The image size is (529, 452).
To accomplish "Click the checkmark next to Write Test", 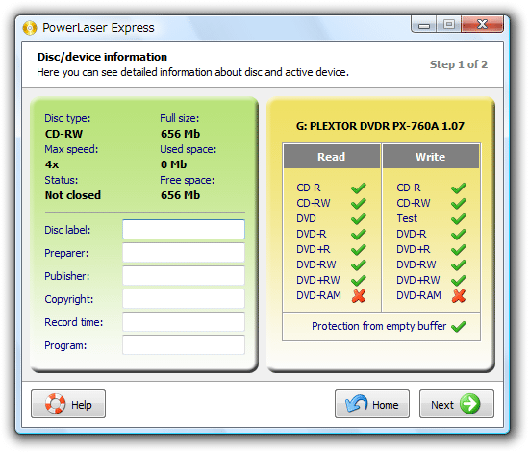I will (459, 219).
